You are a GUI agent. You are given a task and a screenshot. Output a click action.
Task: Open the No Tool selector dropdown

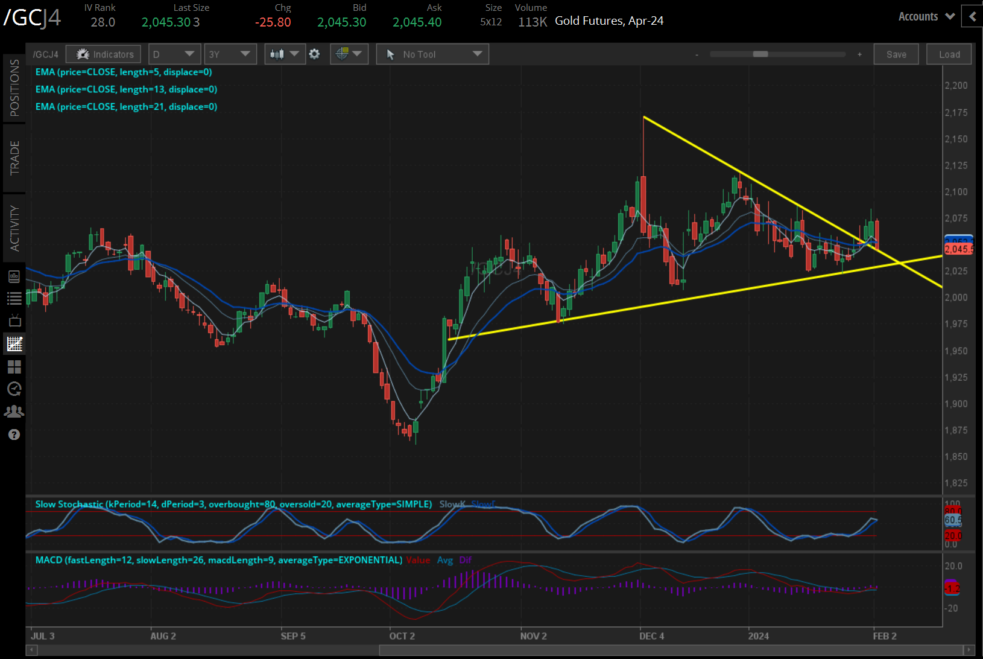[x=432, y=54]
